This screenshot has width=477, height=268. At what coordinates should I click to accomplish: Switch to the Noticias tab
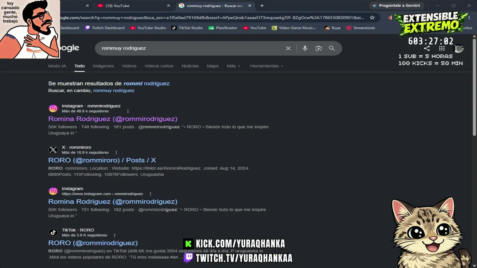(x=190, y=66)
